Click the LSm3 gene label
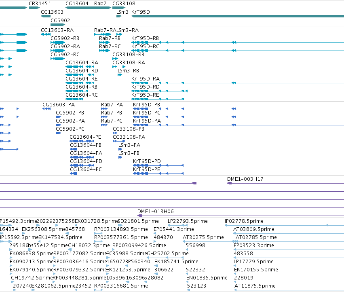 (x=122, y=12)
